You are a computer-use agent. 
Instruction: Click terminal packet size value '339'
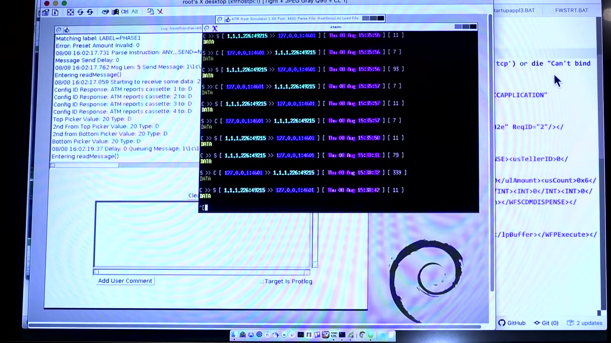[x=397, y=172]
